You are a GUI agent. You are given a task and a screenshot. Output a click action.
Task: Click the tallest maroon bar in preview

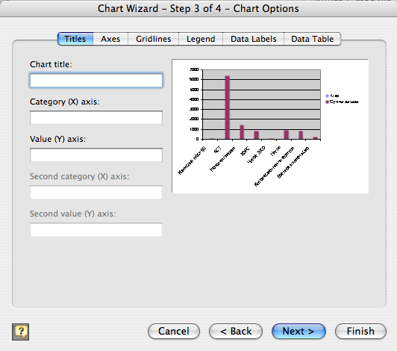coord(227,108)
